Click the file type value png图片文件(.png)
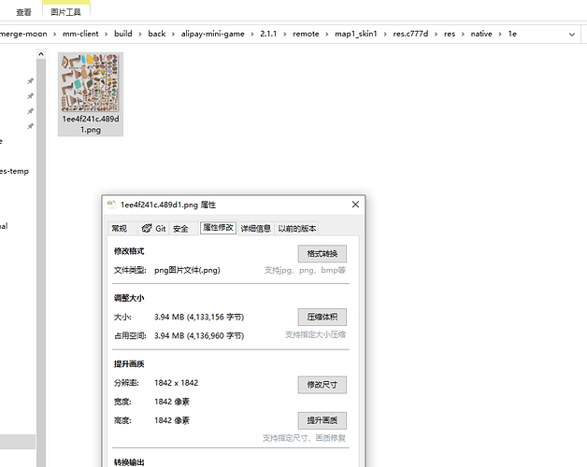This screenshot has width=587, height=467. pyautogui.click(x=187, y=270)
